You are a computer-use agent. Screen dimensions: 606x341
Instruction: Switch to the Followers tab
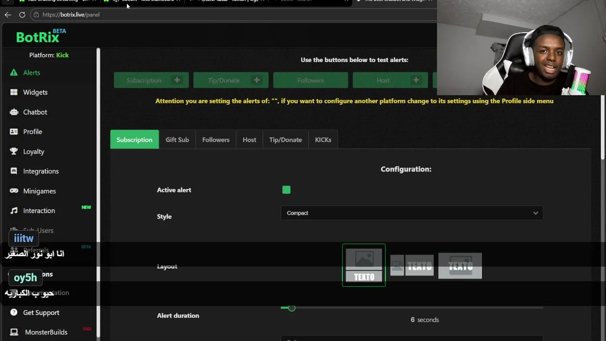216,140
